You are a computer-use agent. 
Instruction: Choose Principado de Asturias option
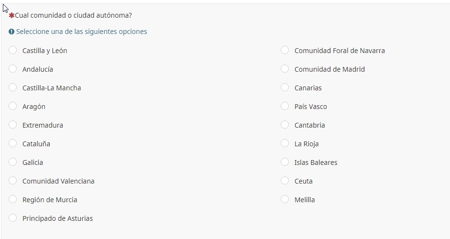(x=13, y=218)
